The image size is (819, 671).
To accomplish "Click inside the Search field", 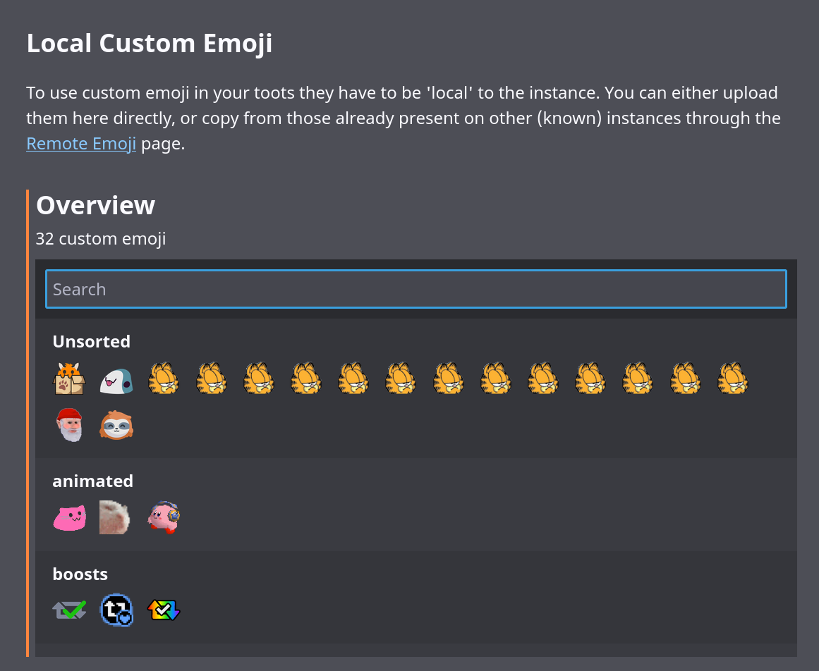I will click(415, 288).
